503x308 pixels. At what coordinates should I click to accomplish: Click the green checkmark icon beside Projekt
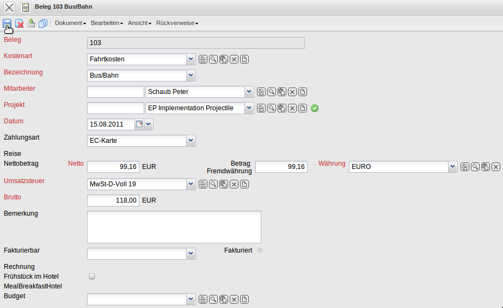(315, 108)
